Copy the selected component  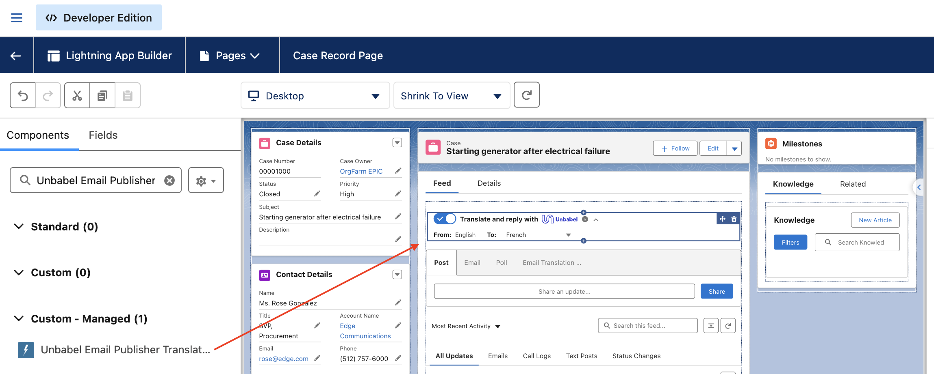102,96
